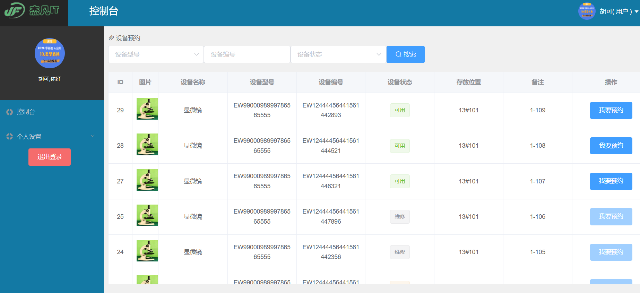This screenshot has width=640, height=293.
Task: Click 显微镜 name in row 29
Action: pos(193,110)
